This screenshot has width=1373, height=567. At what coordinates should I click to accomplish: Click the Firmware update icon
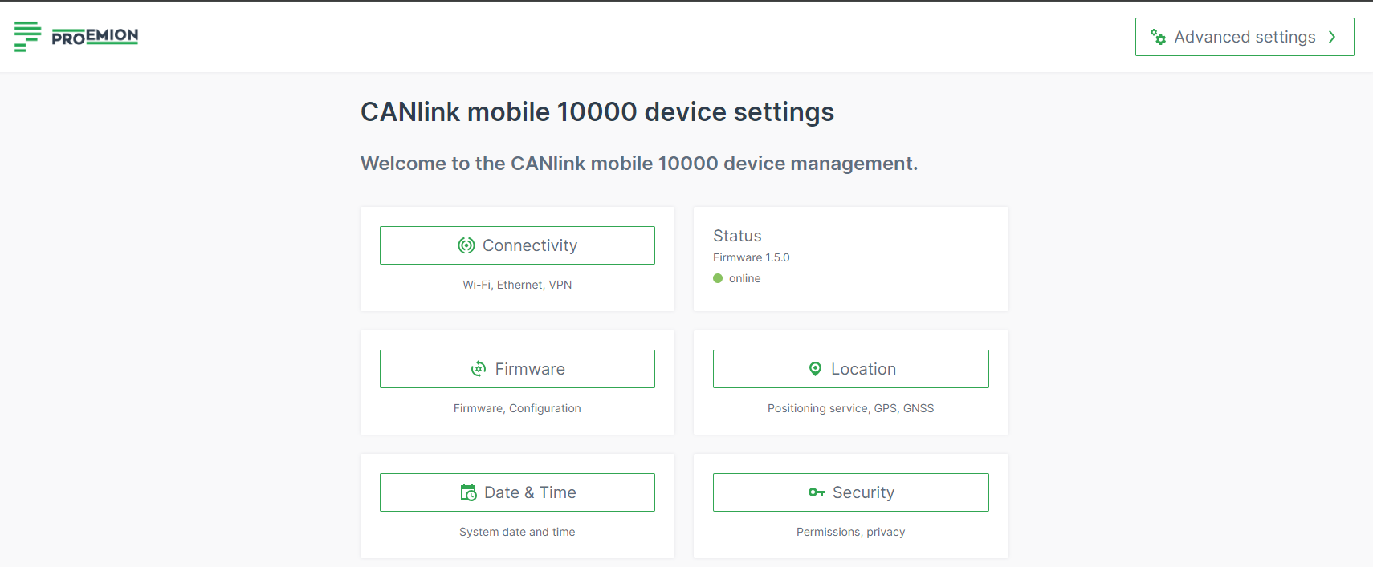[x=479, y=369]
